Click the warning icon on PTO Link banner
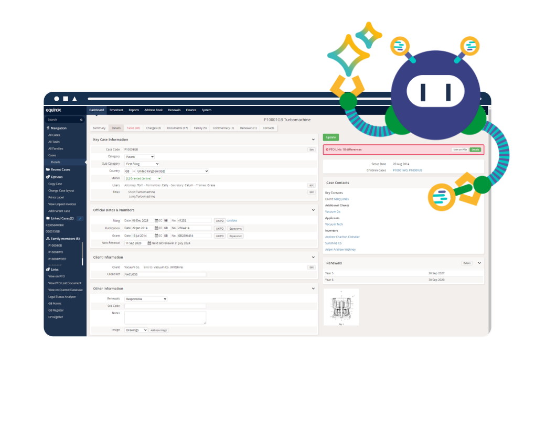This screenshot has width=535, height=428. pyautogui.click(x=328, y=149)
